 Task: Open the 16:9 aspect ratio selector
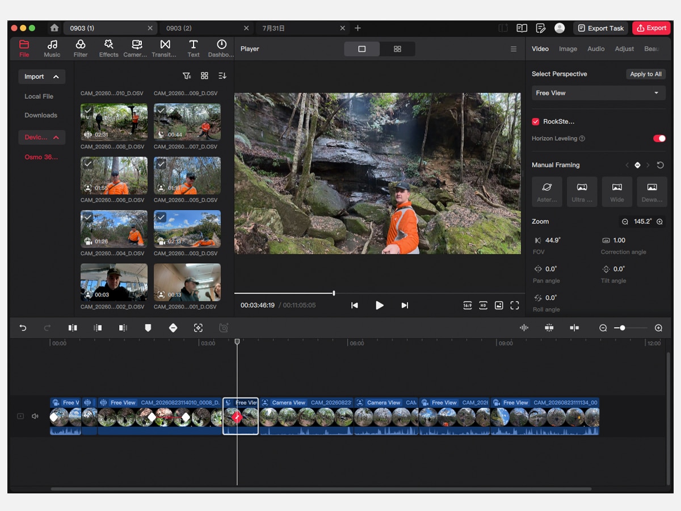coord(468,305)
